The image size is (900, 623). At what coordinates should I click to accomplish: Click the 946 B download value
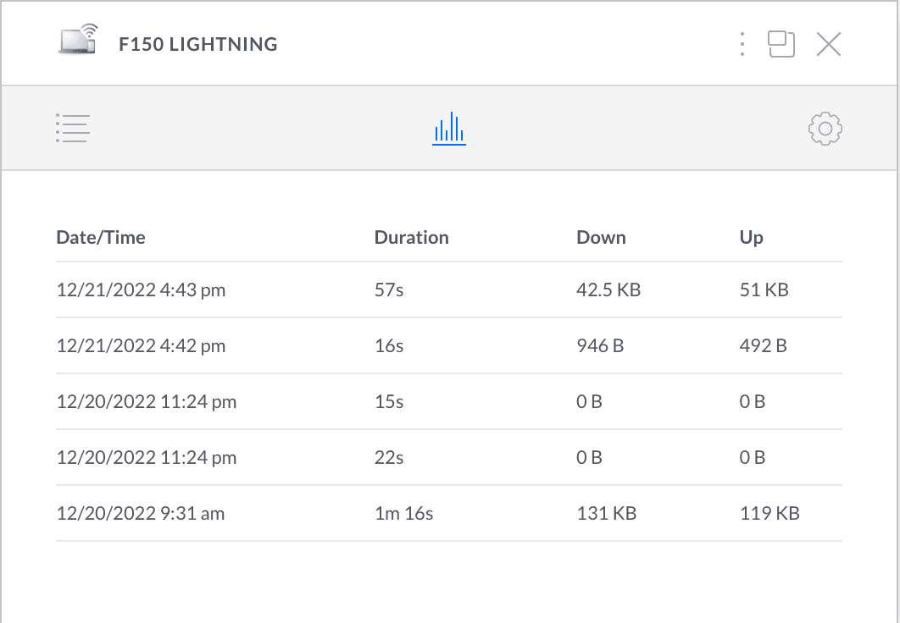tap(600, 346)
